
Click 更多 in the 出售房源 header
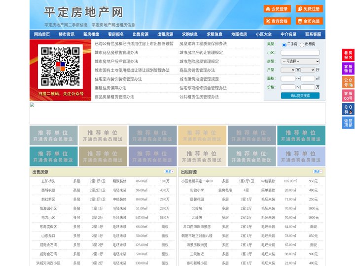coord(169,172)
